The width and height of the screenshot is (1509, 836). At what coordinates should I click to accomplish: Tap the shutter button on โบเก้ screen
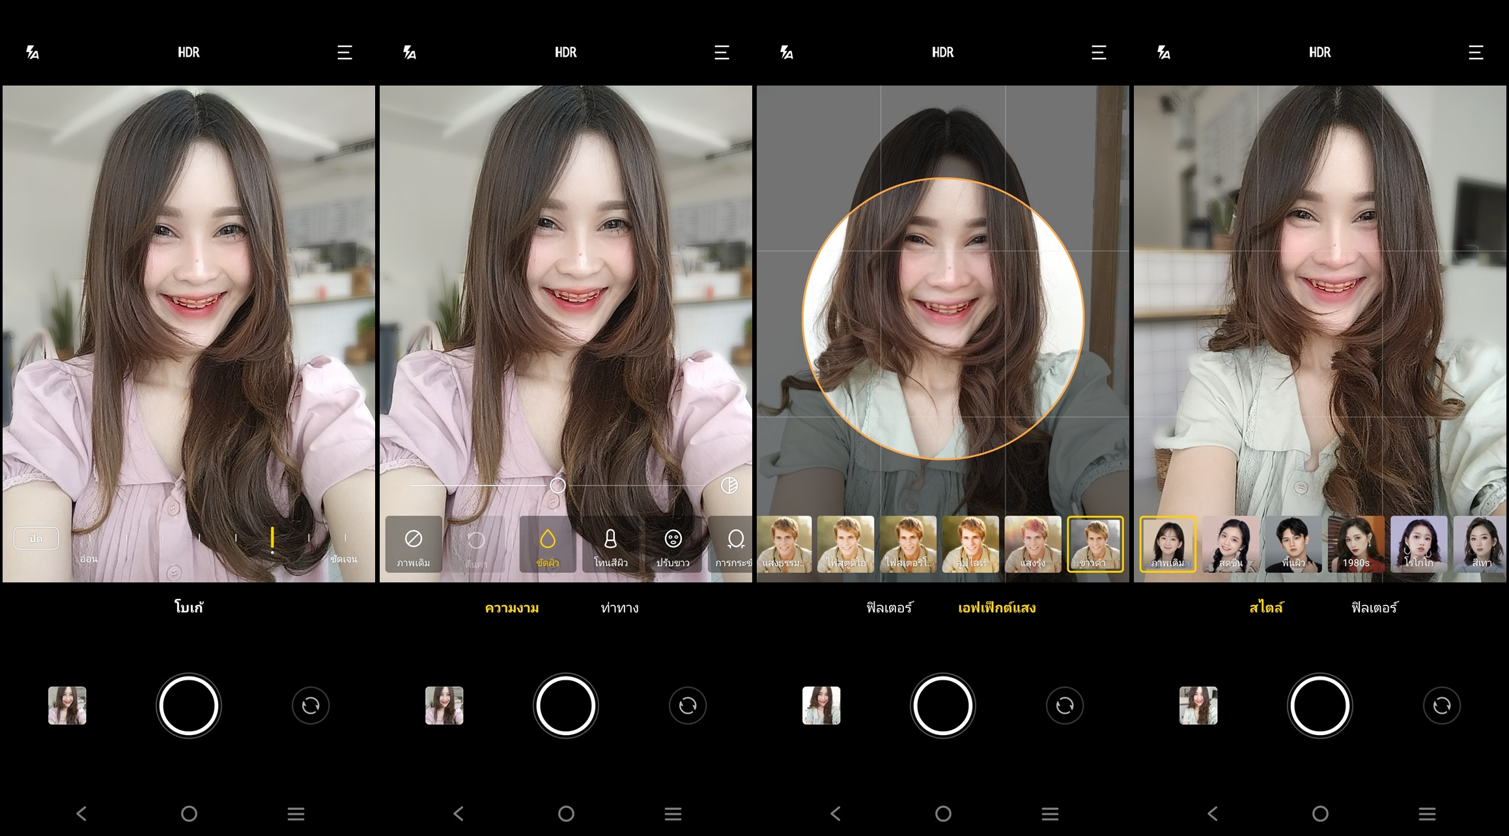click(189, 706)
